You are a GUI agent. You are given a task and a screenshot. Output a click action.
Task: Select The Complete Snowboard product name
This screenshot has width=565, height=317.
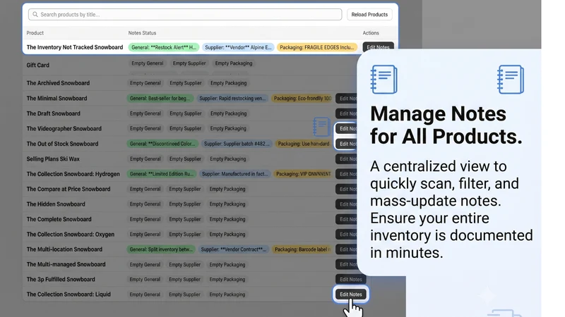[x=59, y=219]
